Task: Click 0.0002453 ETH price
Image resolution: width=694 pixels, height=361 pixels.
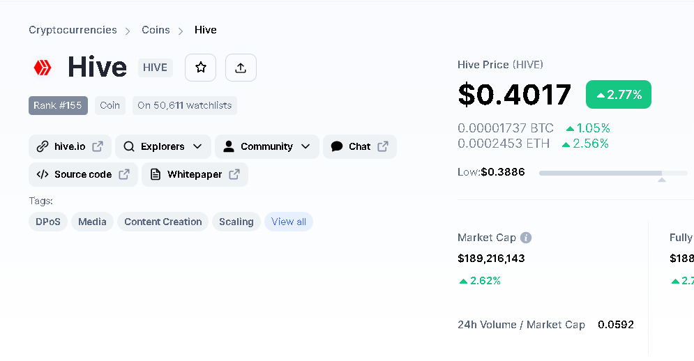Action: (504, 144)
